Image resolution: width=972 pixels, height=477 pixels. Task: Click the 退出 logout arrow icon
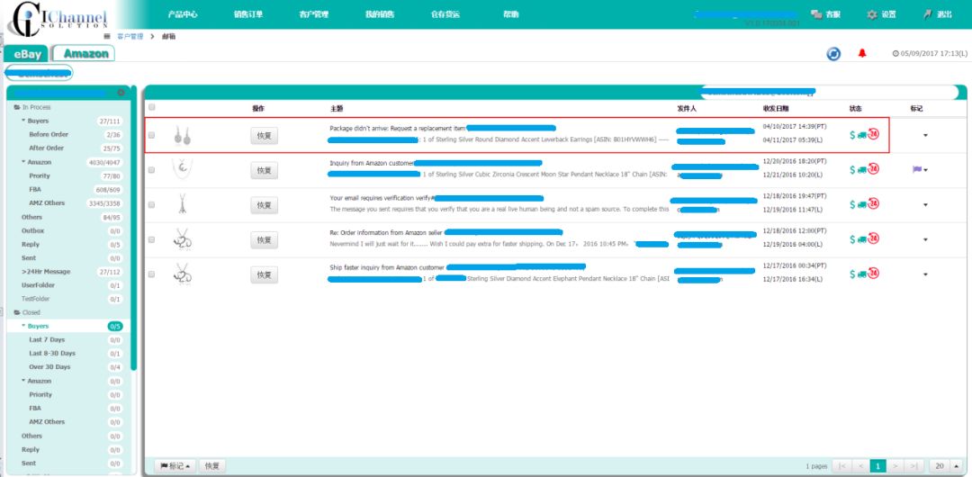927,14
